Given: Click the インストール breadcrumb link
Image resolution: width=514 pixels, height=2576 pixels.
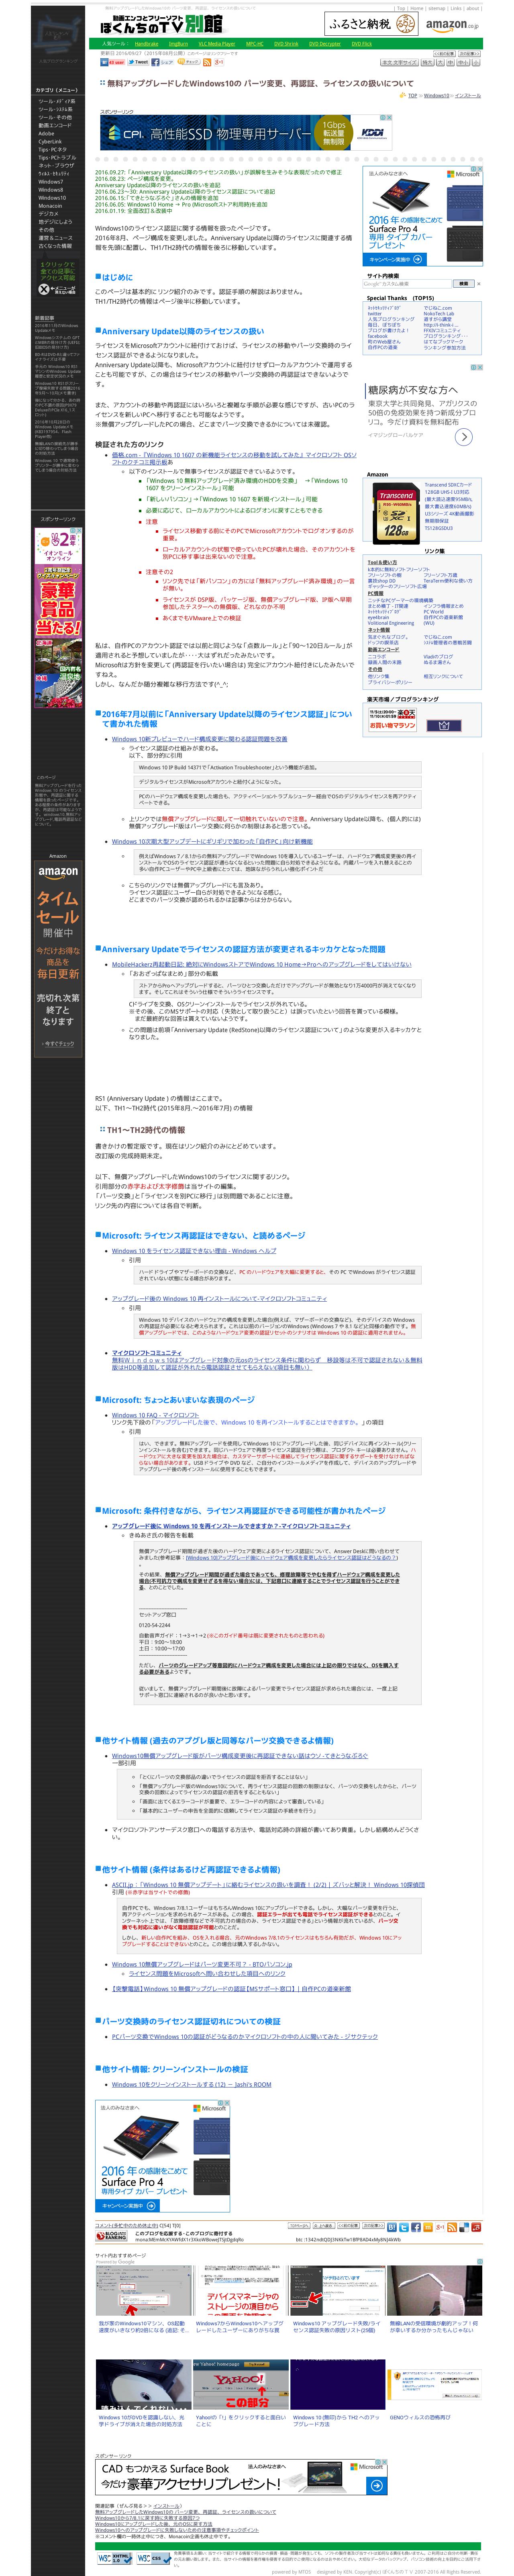Looking at the screenshot, I should click(468, 96).
